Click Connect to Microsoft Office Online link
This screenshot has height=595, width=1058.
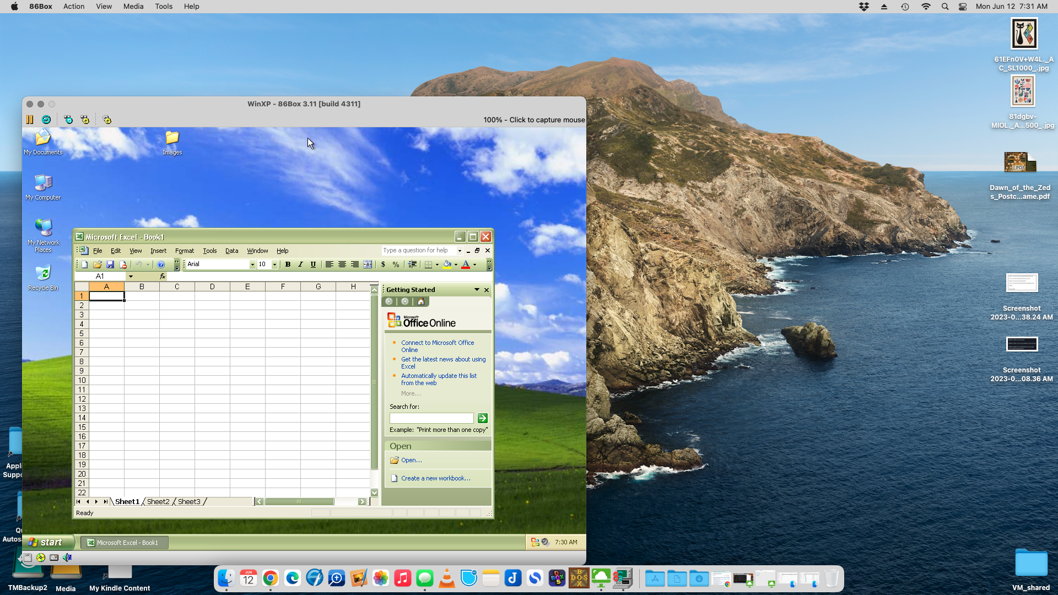coord(438,343)
